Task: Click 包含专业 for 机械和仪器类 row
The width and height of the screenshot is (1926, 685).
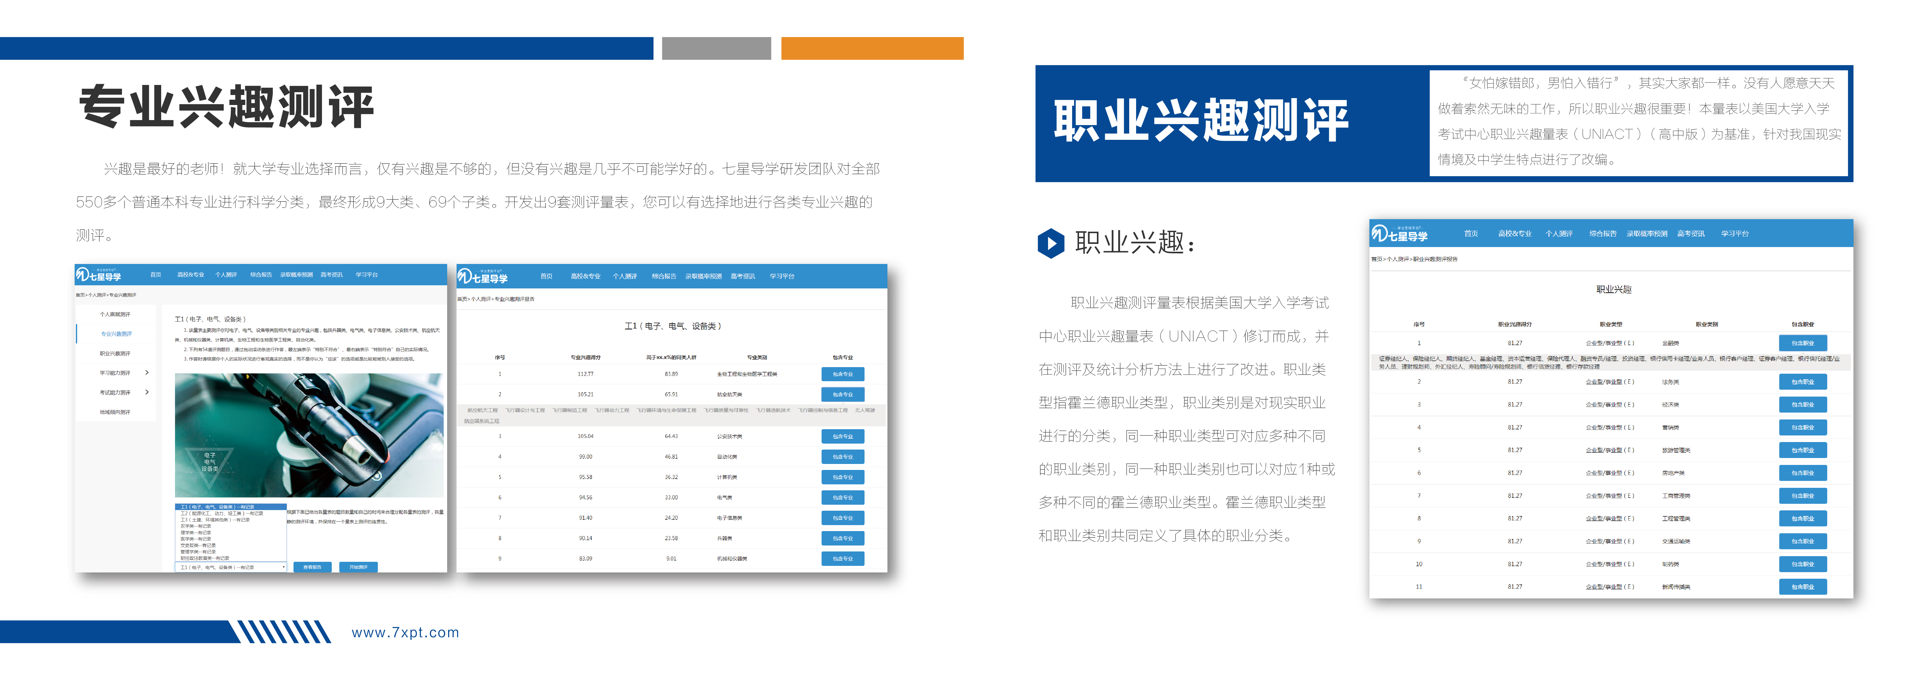Action: tap(843, 559)
